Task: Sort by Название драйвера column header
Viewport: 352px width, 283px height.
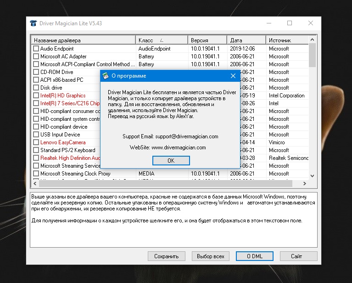Action: (83, 40)
